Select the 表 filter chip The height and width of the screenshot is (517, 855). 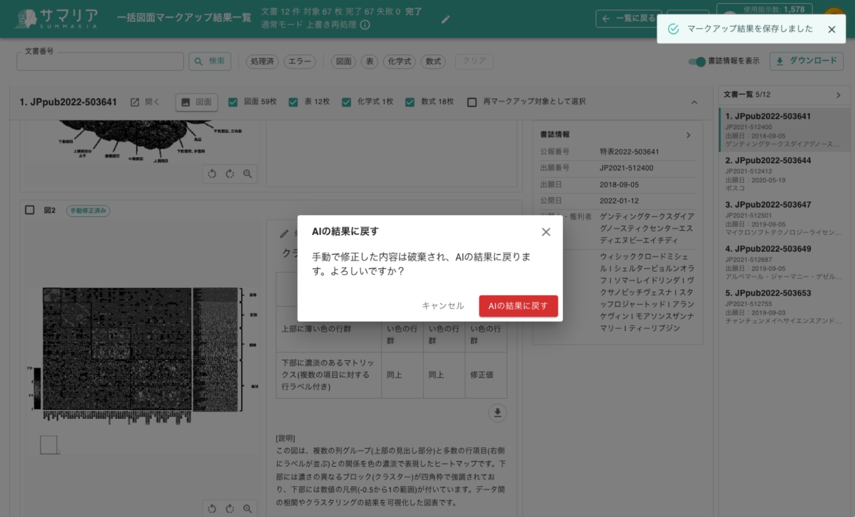pos(369,61)
